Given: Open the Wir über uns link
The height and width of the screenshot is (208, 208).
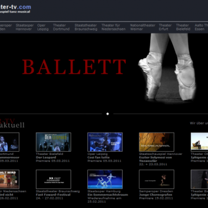Looking at the screenshot, I should [x=199, y=123].
